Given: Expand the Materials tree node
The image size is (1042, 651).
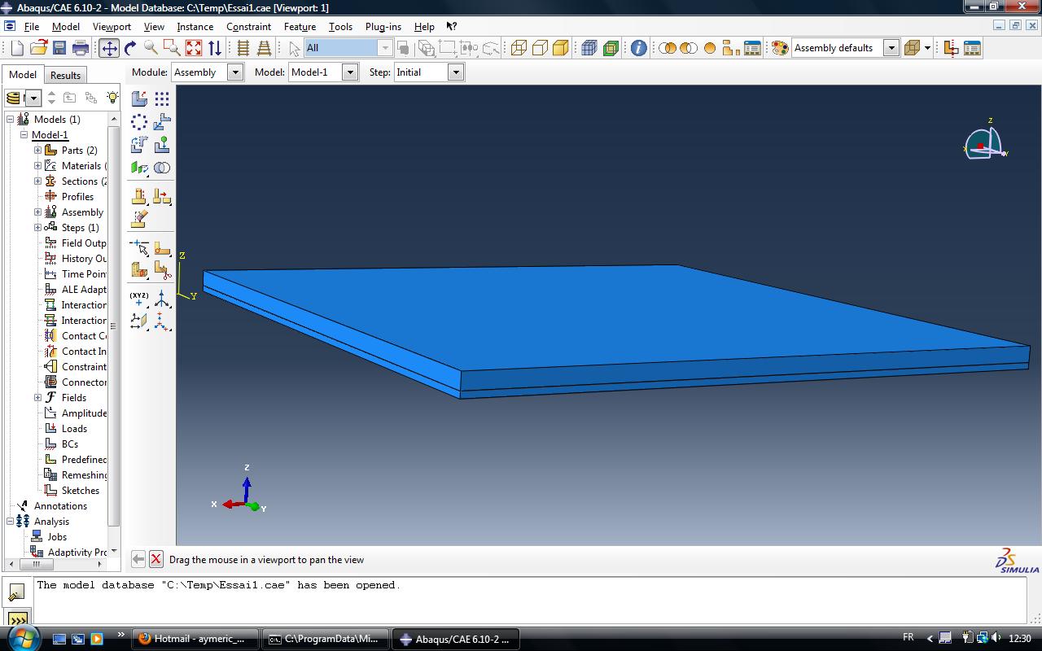Looking at the screenshot, I should click(37, 166).
